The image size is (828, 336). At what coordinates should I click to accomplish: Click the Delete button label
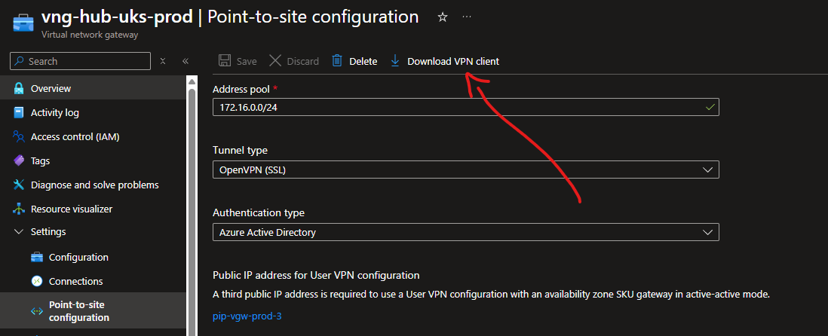click(x=363, y=61)
